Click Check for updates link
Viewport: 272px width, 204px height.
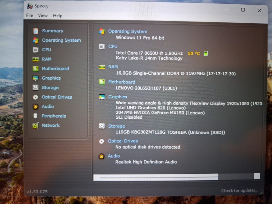tap(240, 190)
